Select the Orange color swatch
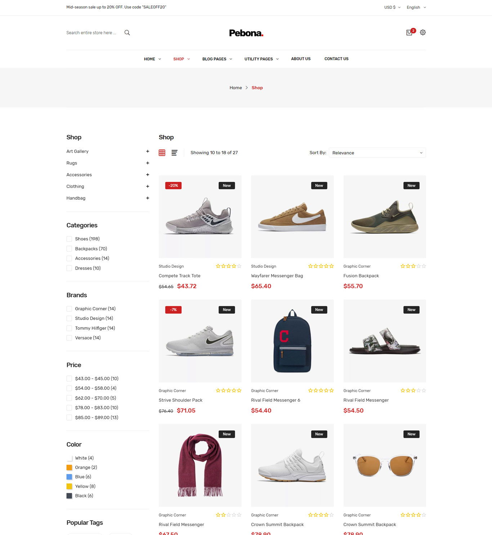 69,468
